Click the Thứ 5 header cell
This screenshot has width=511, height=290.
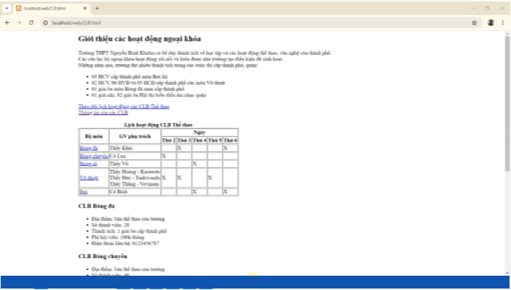coord(215,140)
